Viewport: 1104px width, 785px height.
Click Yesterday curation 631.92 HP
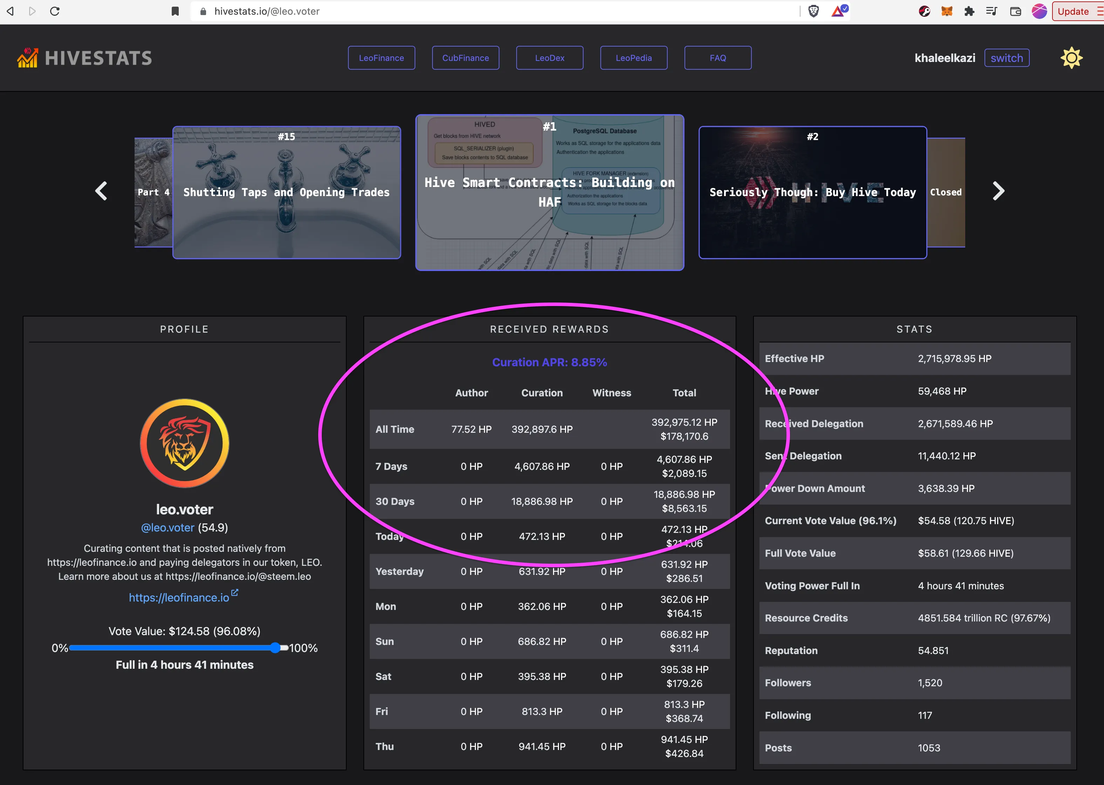click(x=542, y=571)
